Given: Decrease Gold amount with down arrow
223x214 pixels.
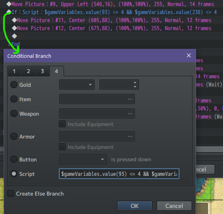Looking at the screenshot, I should [135, 86].
